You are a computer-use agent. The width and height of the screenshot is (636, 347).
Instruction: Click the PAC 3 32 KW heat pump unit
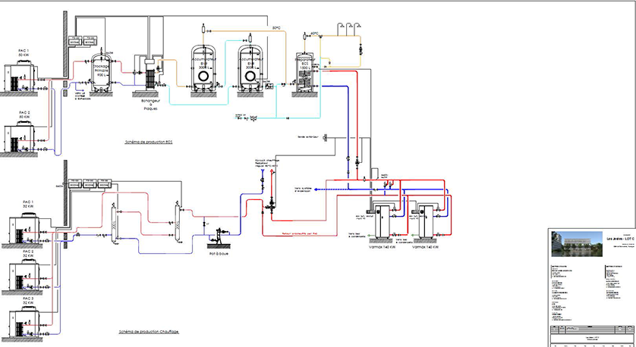click(x=25, y=322)
